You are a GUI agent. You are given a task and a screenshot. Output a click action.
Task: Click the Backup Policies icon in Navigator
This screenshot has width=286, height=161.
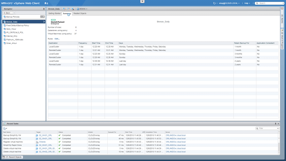5,17
